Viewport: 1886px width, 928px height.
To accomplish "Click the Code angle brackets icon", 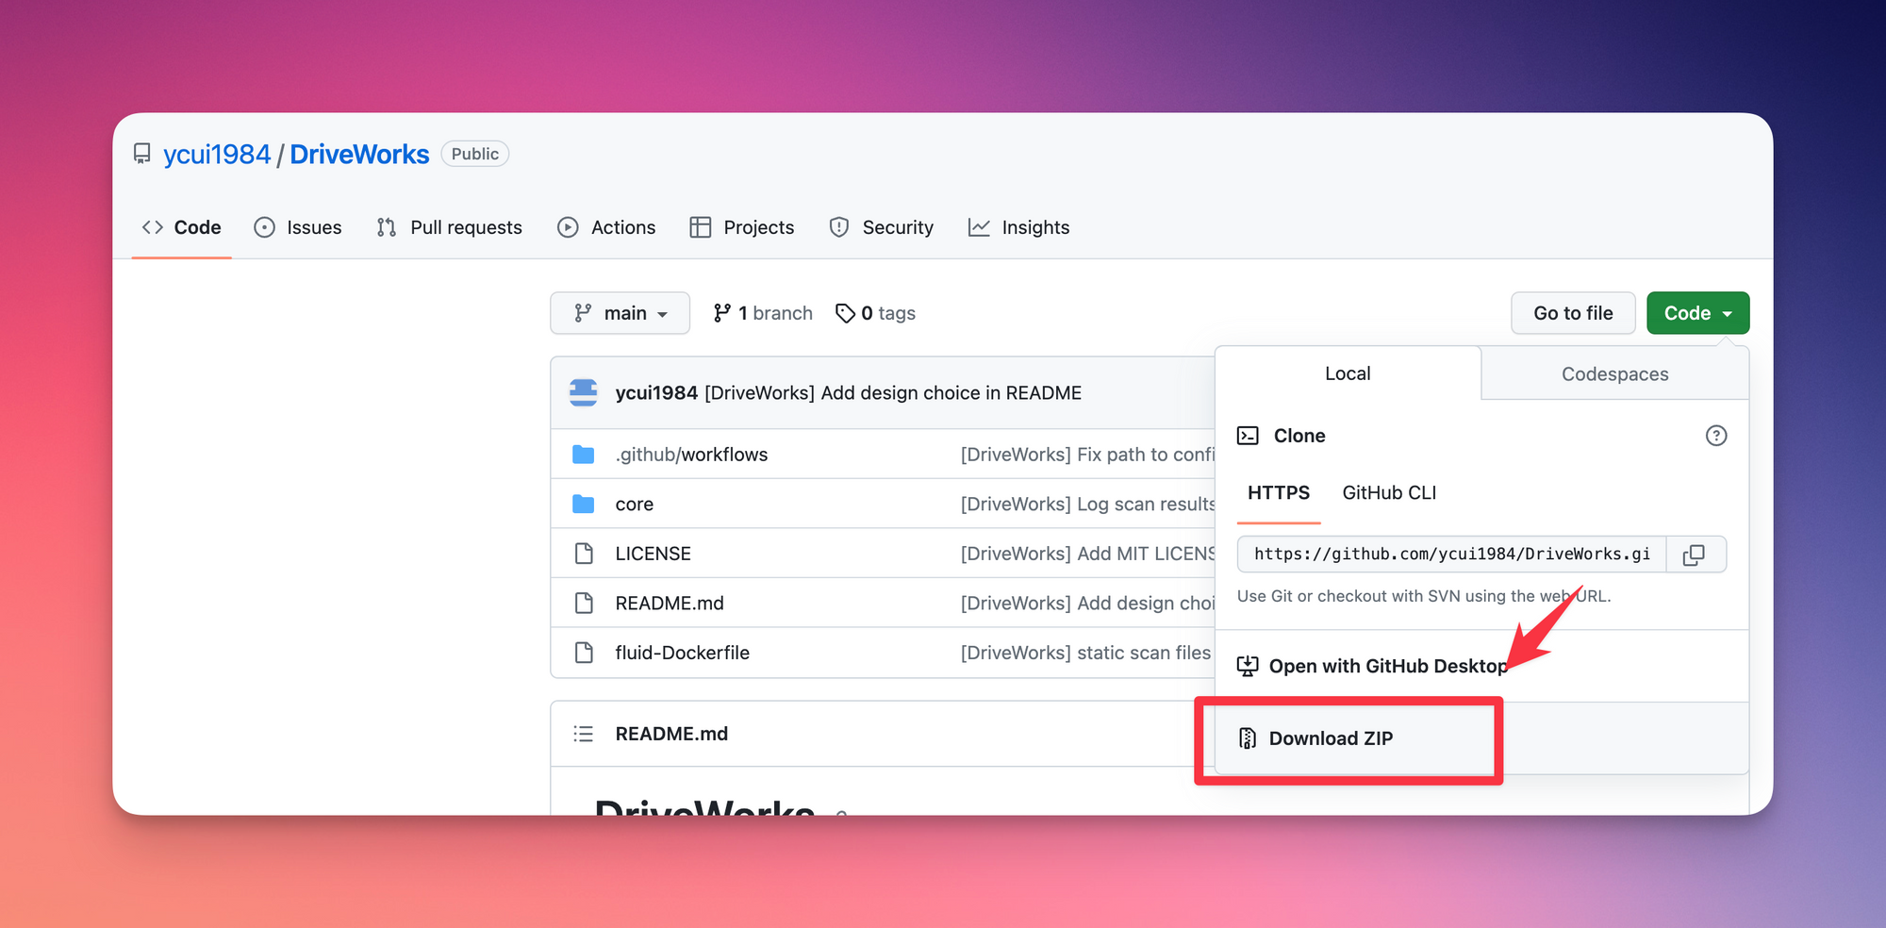I will click(x=153, y=227).
